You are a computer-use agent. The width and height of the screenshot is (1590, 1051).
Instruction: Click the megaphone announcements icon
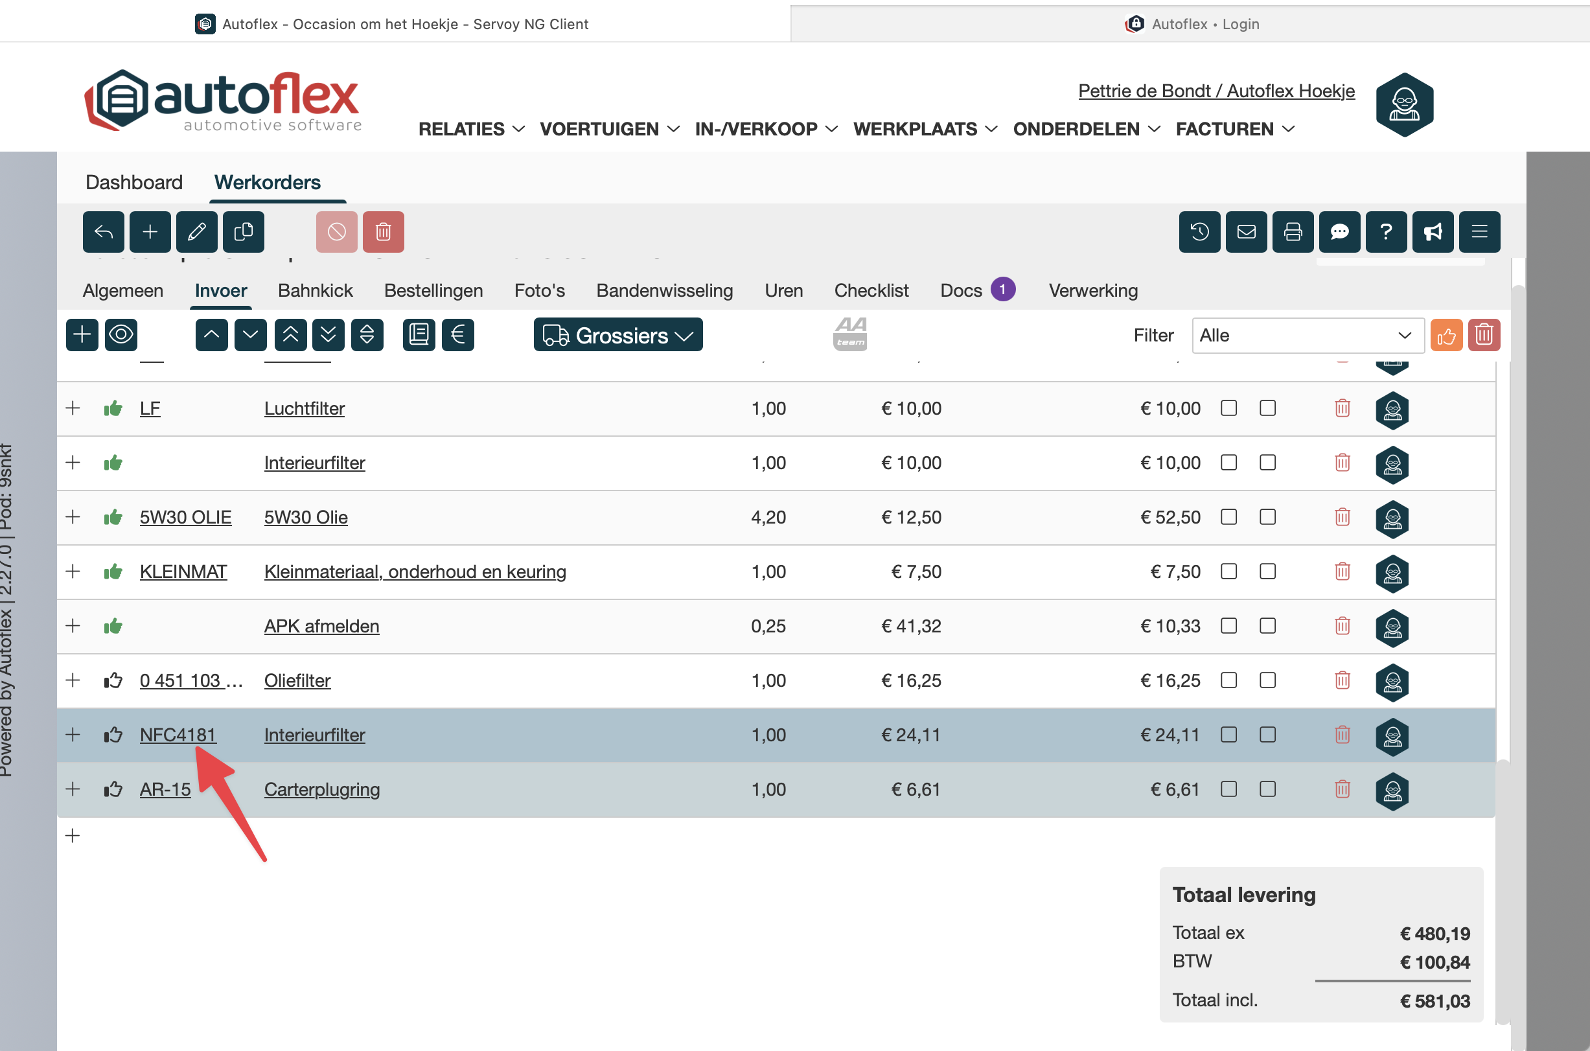point(1433,232)
